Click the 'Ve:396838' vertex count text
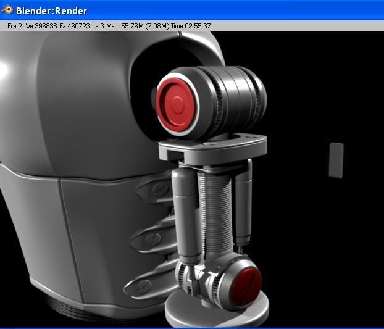This screenshot has width=384, height=329. click(41, 26)
